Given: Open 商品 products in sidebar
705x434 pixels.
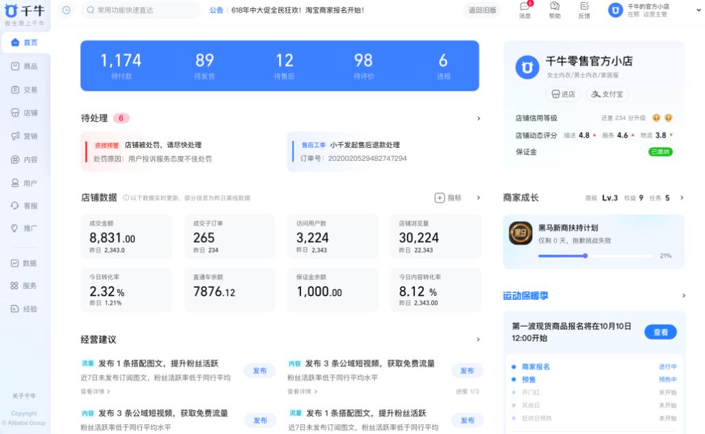Looking at the screenshot, I should [x=25, y=66].
